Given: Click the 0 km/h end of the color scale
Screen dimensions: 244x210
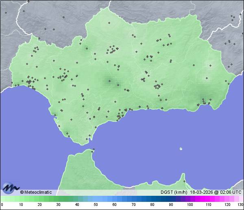Looking at the screenshot, I should click(2, 199).
